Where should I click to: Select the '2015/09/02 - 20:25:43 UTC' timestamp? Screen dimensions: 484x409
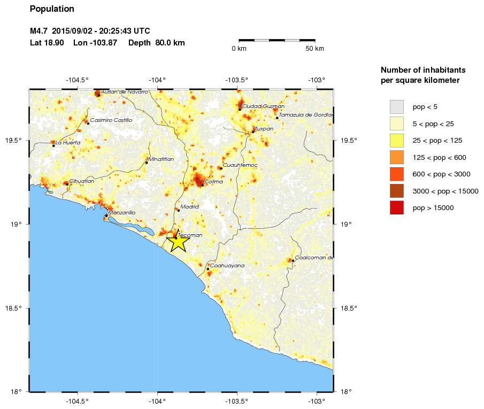(101, 31)
